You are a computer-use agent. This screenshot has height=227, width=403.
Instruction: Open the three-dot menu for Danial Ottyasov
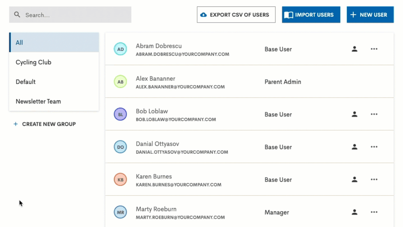click(x=374, y=147)
